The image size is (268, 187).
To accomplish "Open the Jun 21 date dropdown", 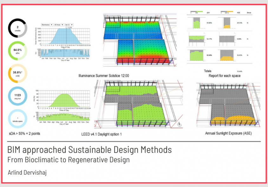I will (69, 24).
